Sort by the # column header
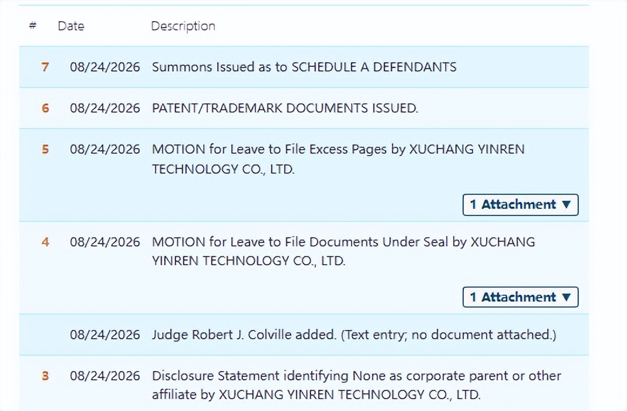 click(x=33, y=26)
